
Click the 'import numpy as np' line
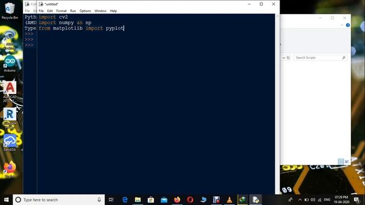[x=65, y=23]
